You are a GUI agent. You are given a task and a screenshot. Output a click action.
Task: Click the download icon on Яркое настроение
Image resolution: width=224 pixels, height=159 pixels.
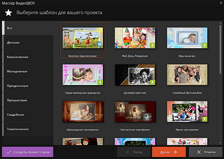(205, 119)
